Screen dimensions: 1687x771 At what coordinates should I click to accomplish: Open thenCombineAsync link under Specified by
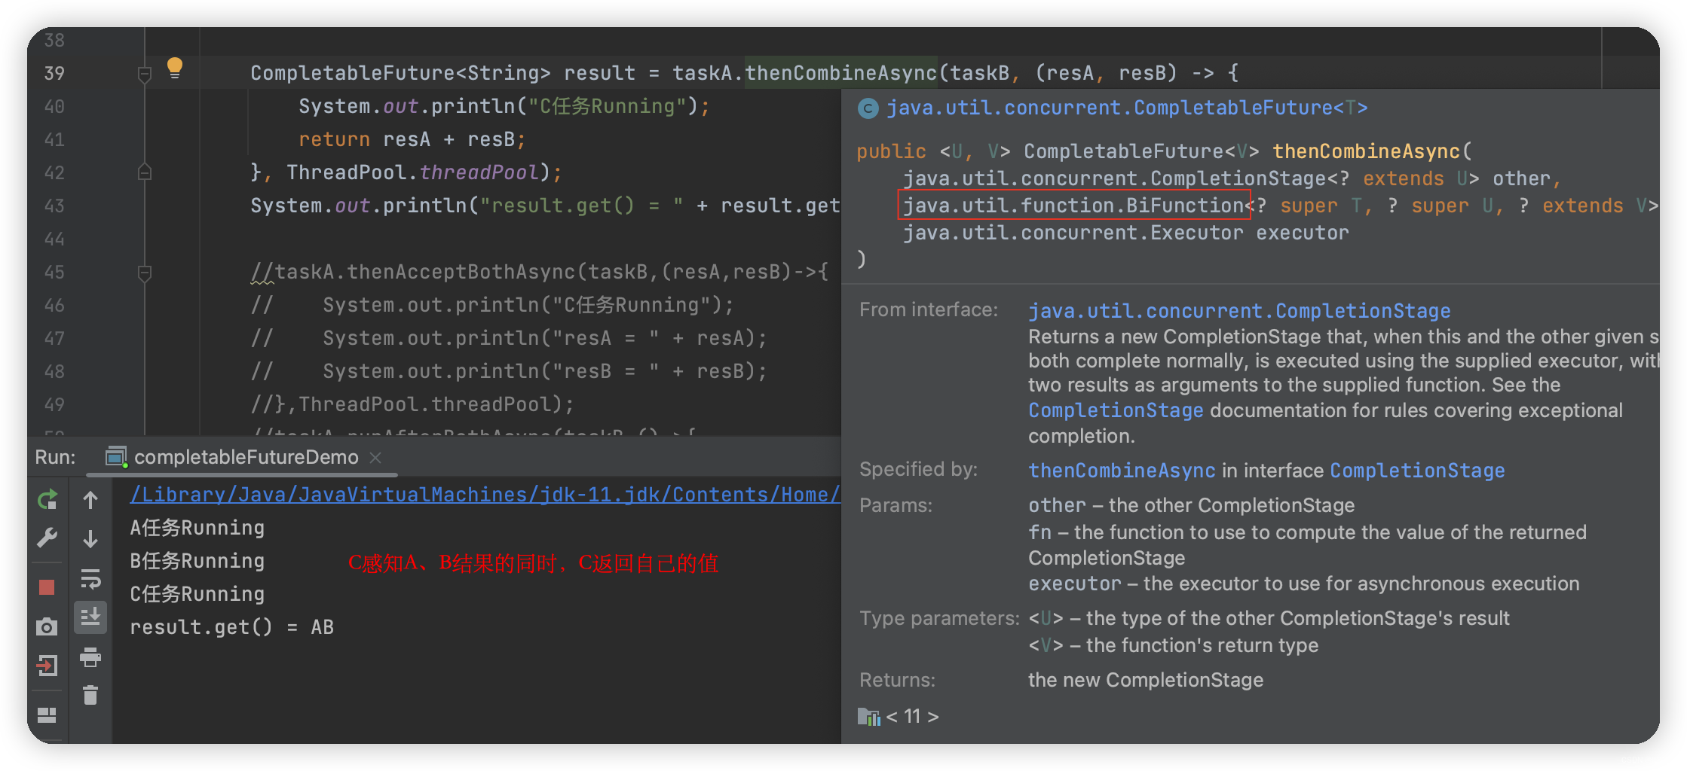pyautogui.click(x=1122, y=471)
